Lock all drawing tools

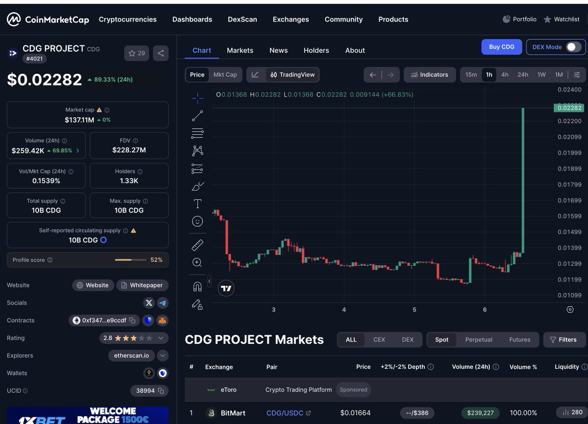coord(197,304)
